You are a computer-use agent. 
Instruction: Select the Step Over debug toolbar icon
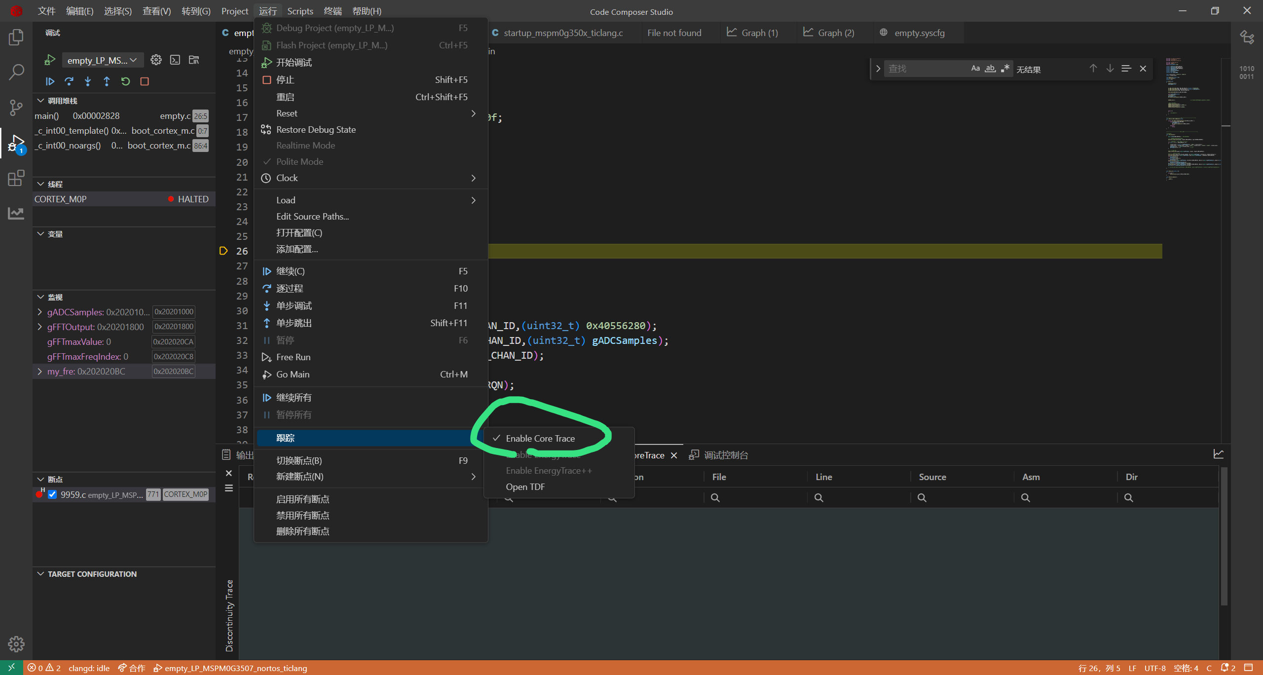click(x=69, y=81)
